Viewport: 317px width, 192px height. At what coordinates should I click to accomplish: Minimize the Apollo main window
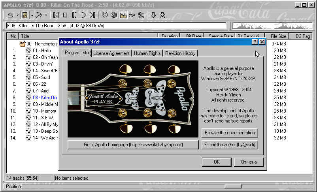pos(297,5)
